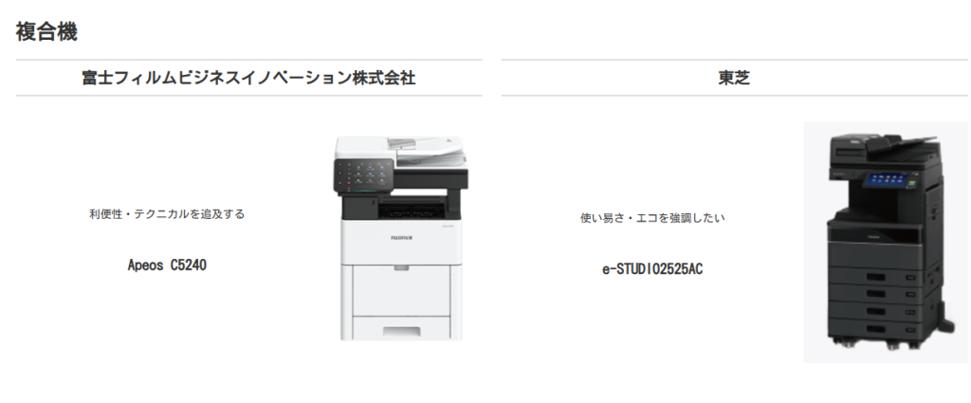Image resolution: width=971 pixels, height=403 pixels.
Task: Click the Fujifilm printer's dark control panel
Action: click(363, 174)
